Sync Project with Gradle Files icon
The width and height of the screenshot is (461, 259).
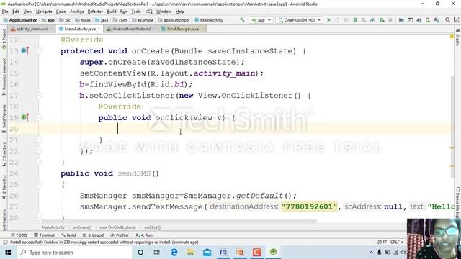[419, 20]
